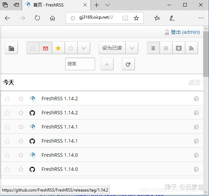Mark GitHub FreshRSS 1.14.2 entry read
The width and height of the screenshot is (209, 196).
tap(7, 113)
